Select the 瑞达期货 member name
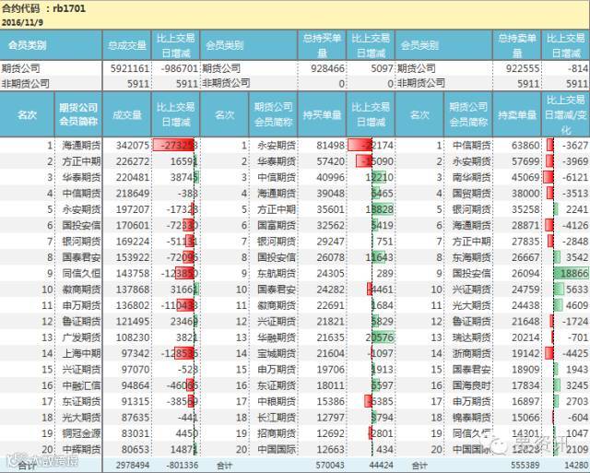This screenshot has width=590, height=473. (471, 337)
